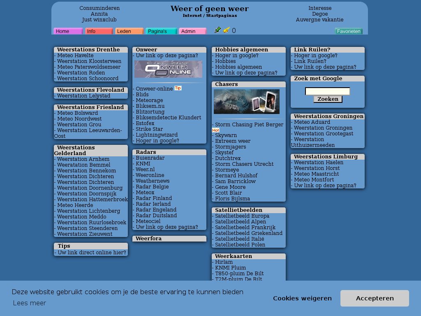Go to the Admin tab
Screen dimensions: 421x316
pyautogui.click(x=192, y=31)
